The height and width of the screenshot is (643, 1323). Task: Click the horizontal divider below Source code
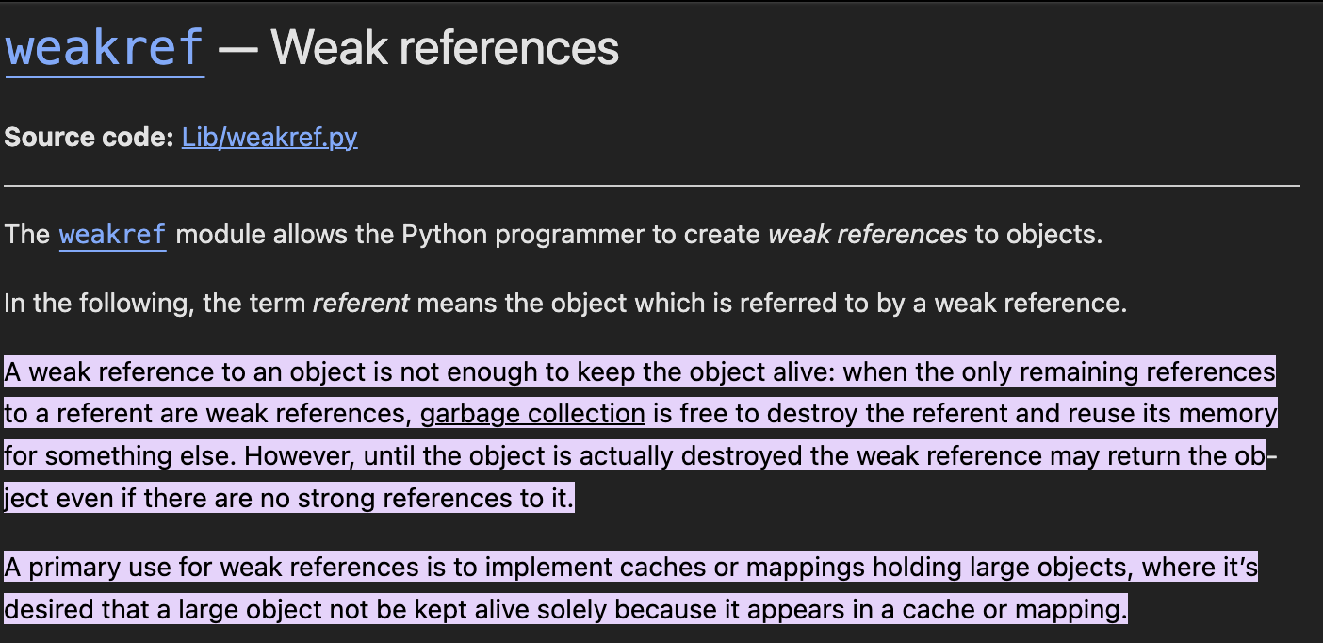coord(652,186)
